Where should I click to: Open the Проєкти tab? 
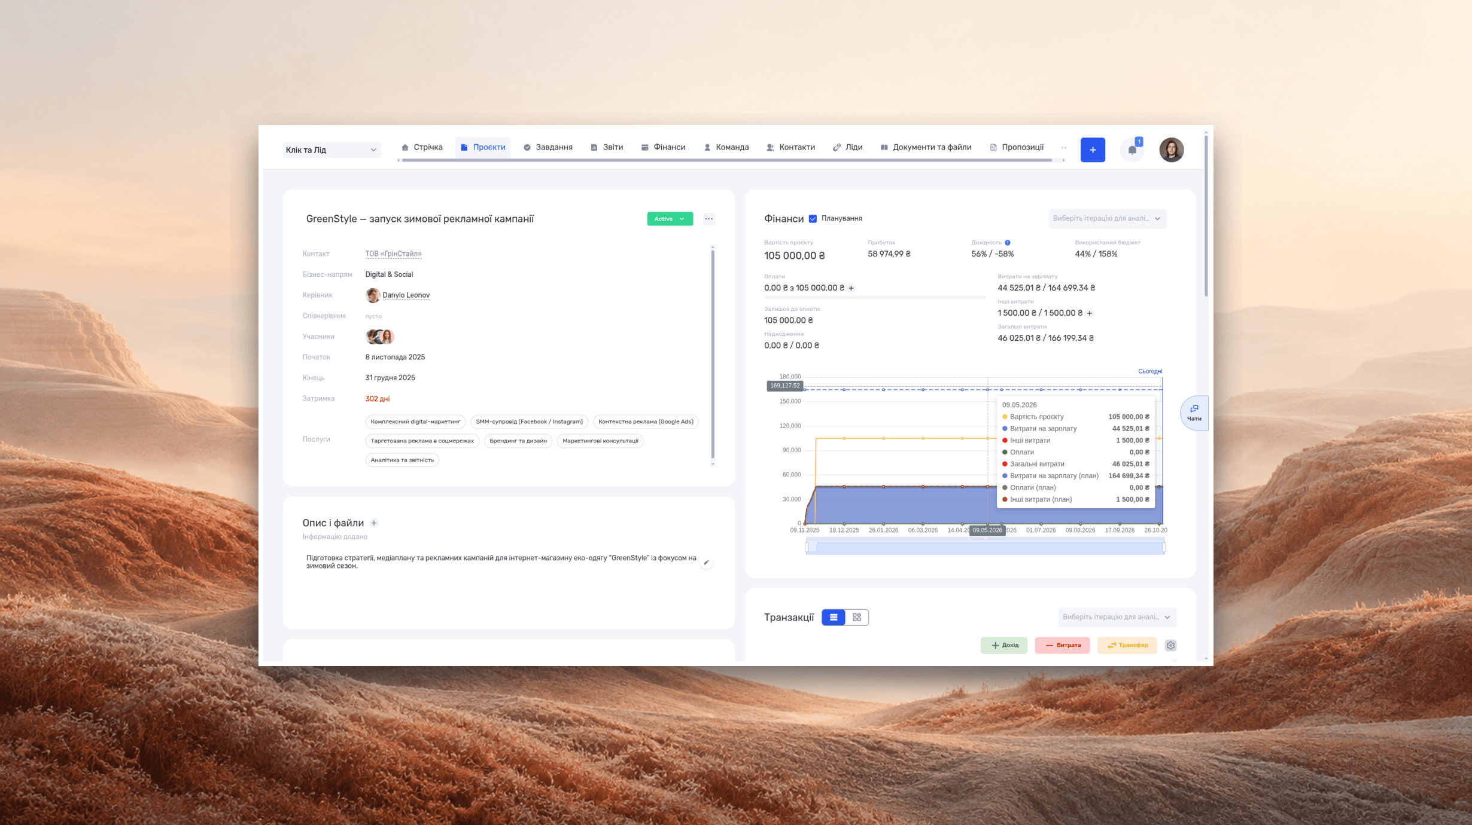pos(483,147)
